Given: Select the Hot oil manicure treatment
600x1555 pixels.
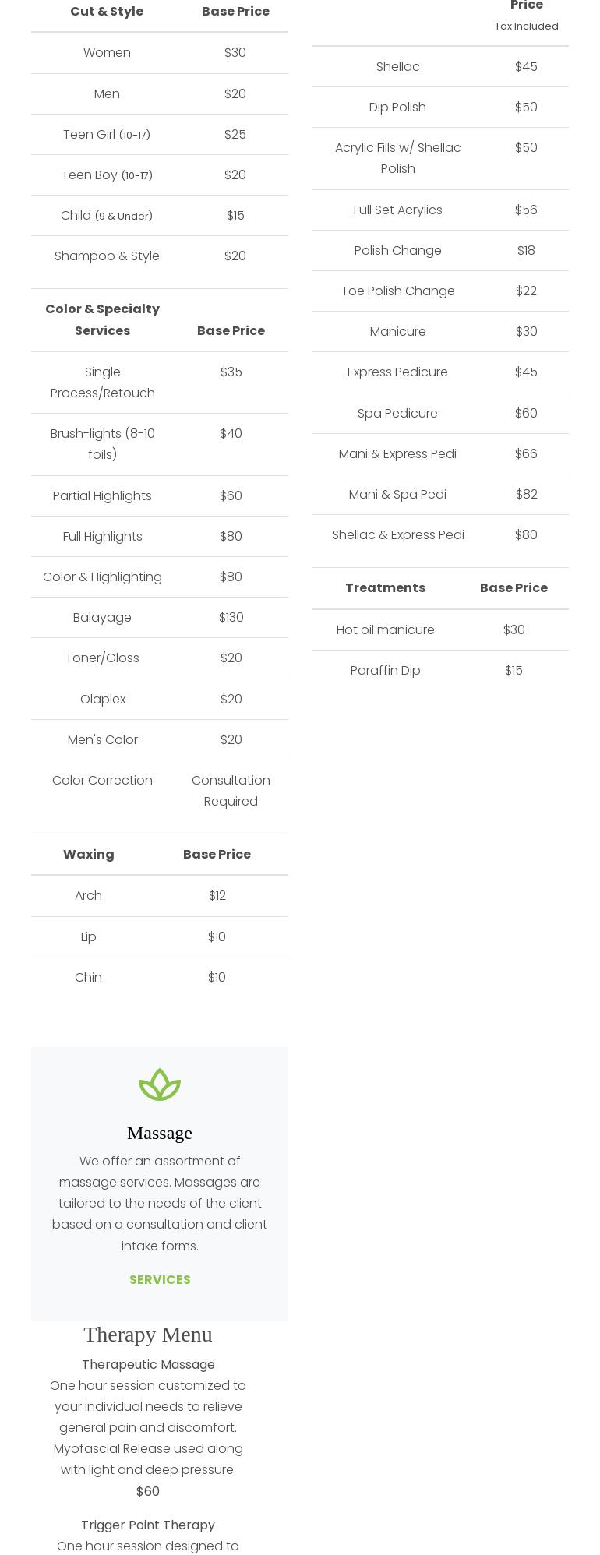Looking at the screenshot, I should [x=385, y=629].
